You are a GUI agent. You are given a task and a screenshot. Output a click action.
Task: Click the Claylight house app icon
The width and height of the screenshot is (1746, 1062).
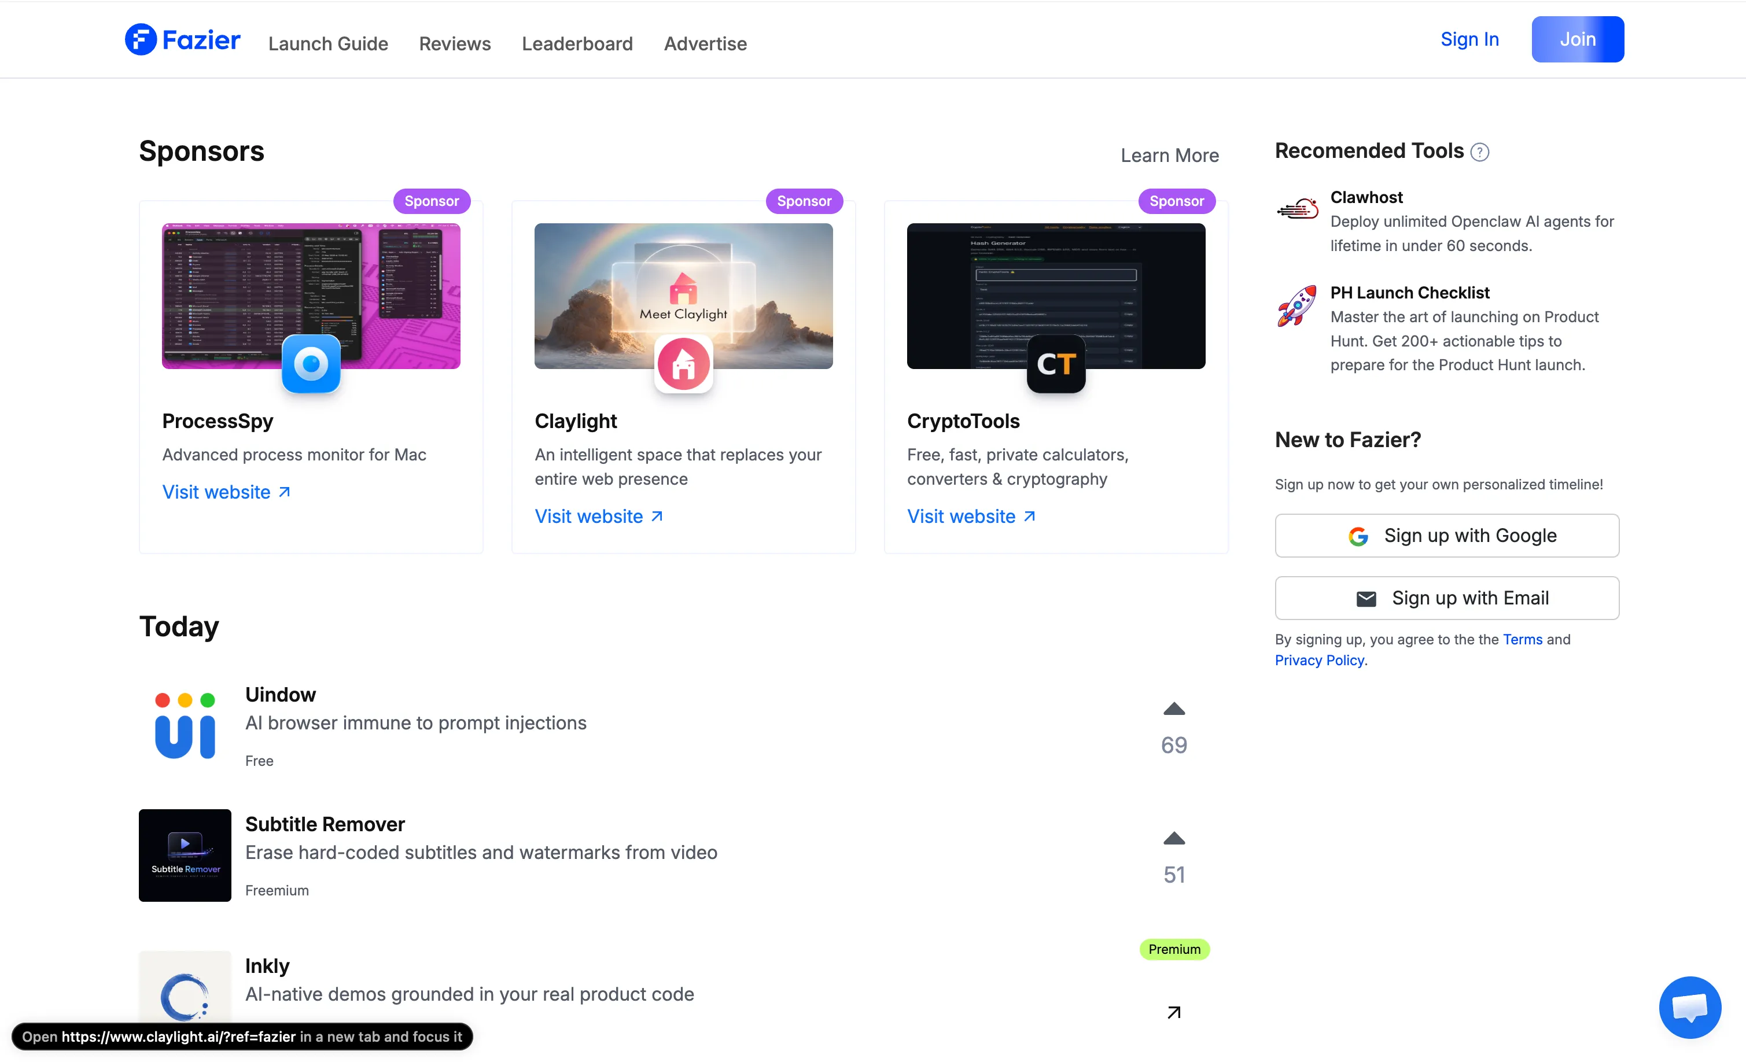[684, 364]
